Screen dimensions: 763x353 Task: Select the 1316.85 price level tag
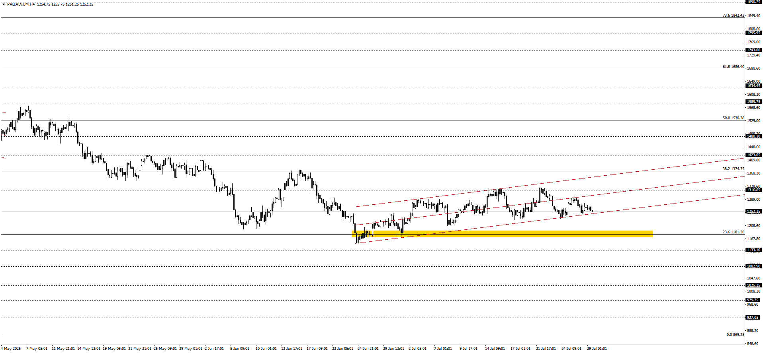tap(753, 190)
